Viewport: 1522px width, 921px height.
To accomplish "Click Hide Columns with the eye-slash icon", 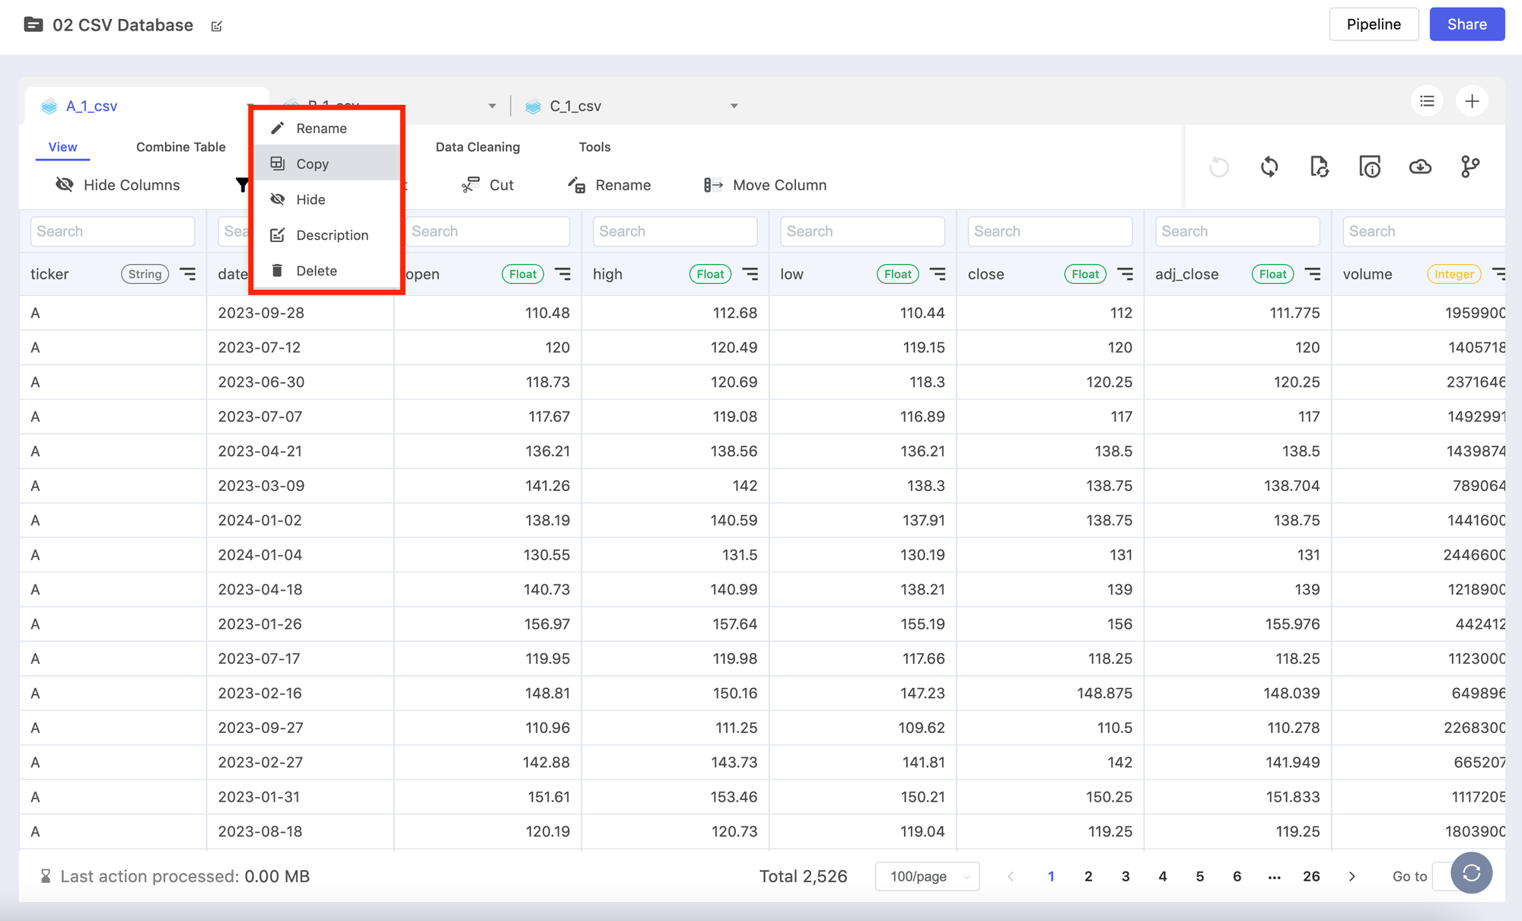I will pos(118,185).
